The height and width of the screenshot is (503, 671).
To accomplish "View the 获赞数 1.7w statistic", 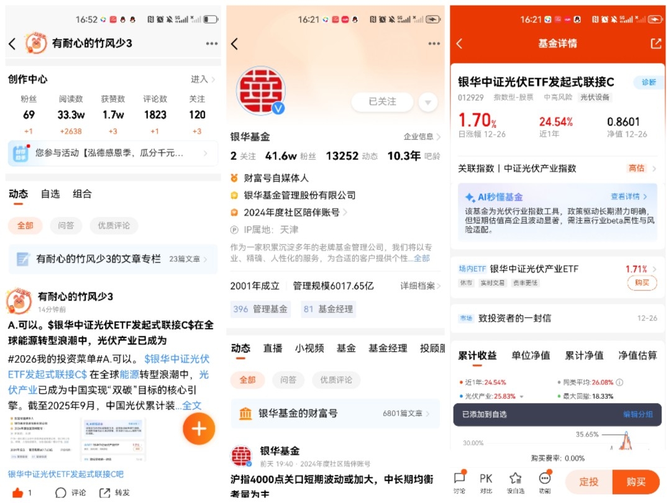I will [x=113, y=115].
